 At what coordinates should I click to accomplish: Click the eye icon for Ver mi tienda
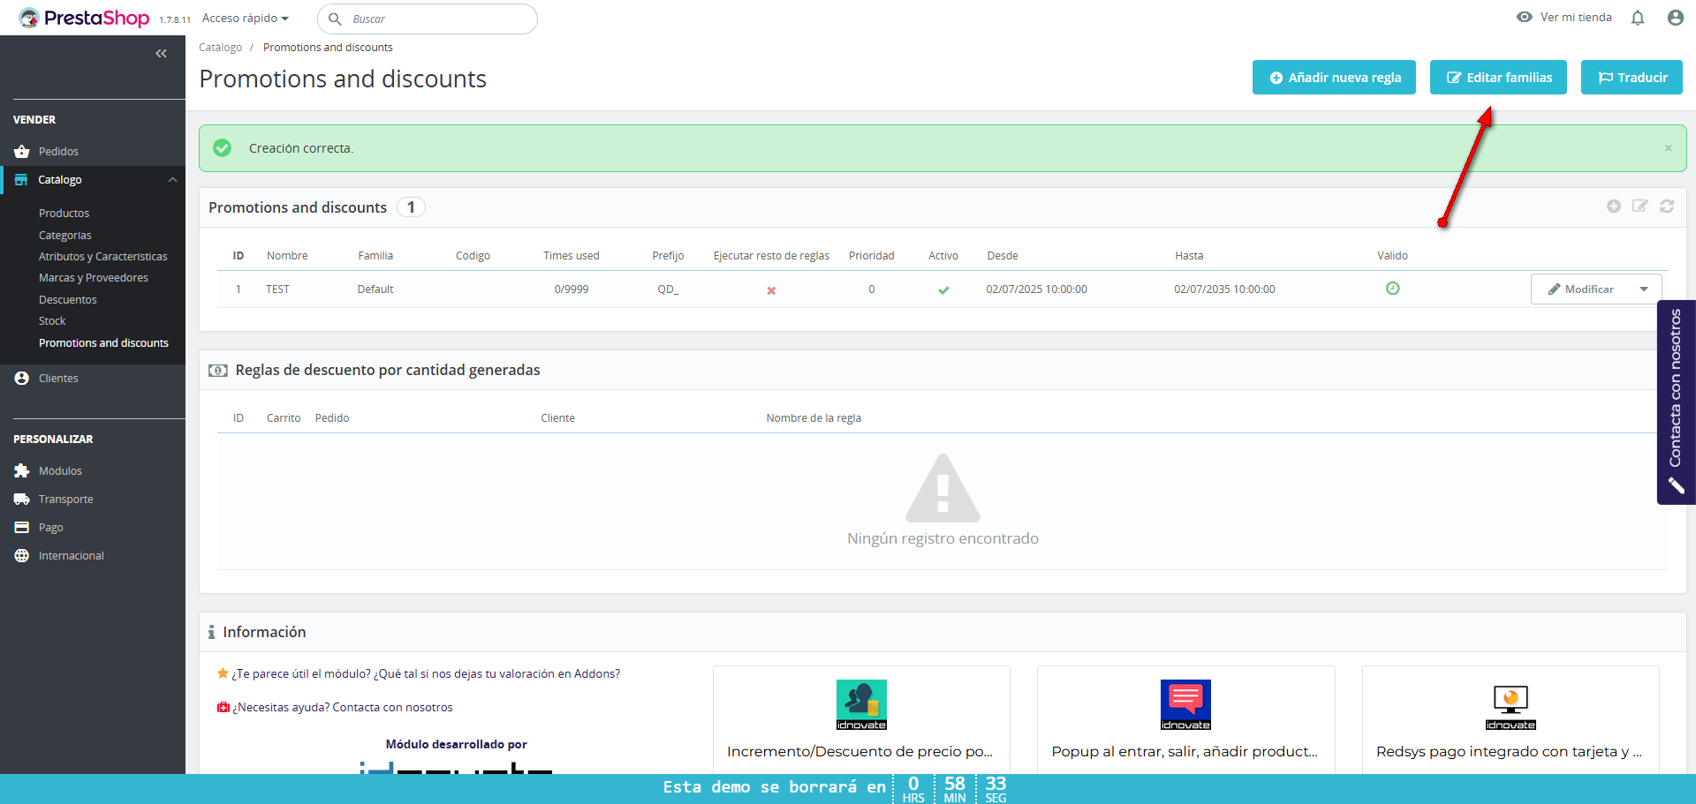(1525, 17)
